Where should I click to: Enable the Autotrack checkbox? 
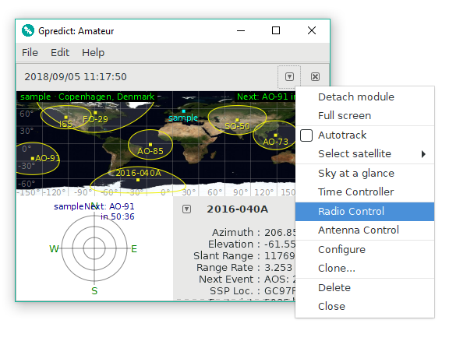pyautogui.click(x=306, y=135)
